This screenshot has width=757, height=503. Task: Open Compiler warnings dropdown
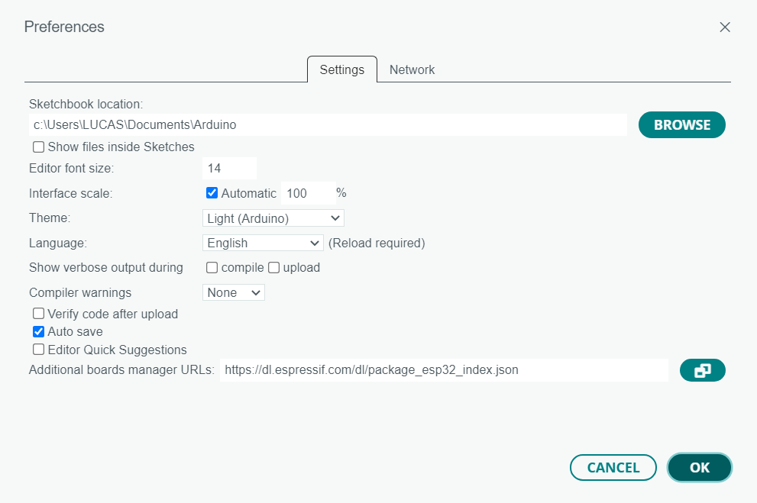coord(233,292)
